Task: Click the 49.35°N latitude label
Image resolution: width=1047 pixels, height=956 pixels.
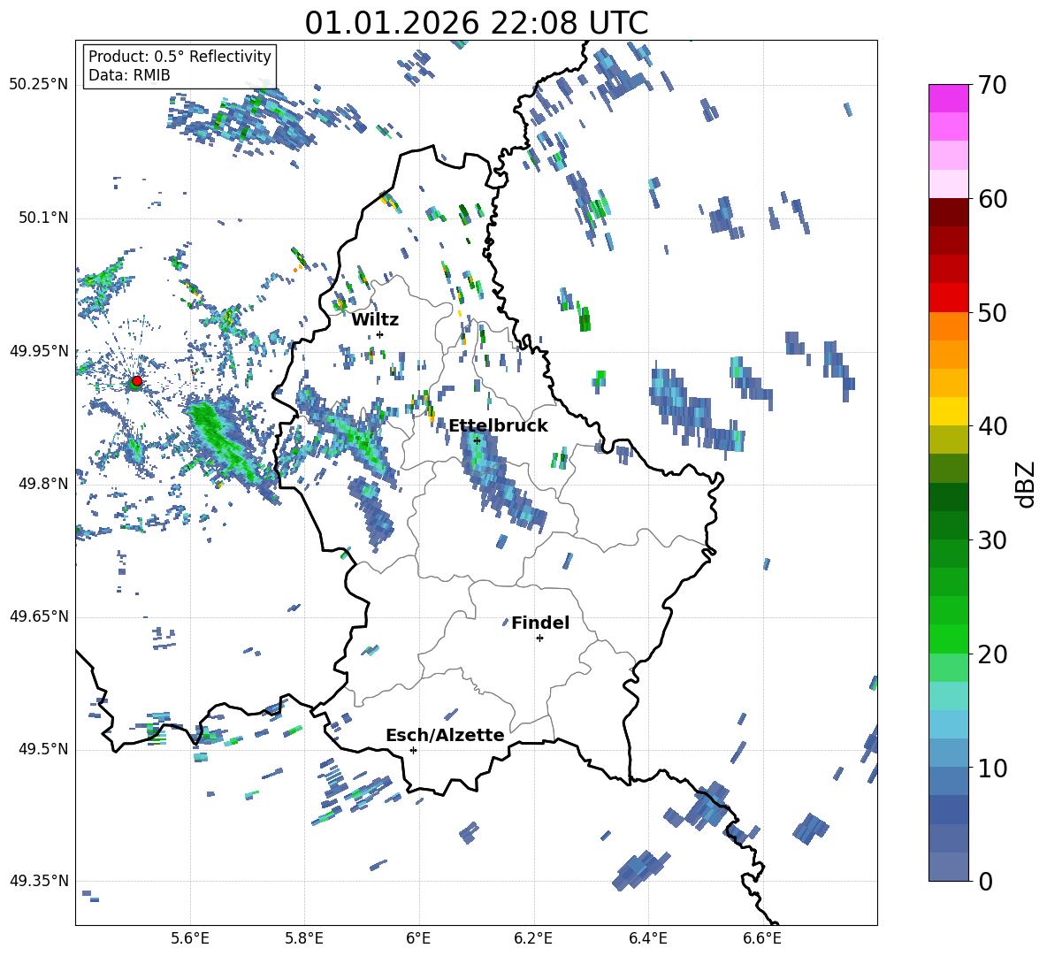Action: pos(39,881)
